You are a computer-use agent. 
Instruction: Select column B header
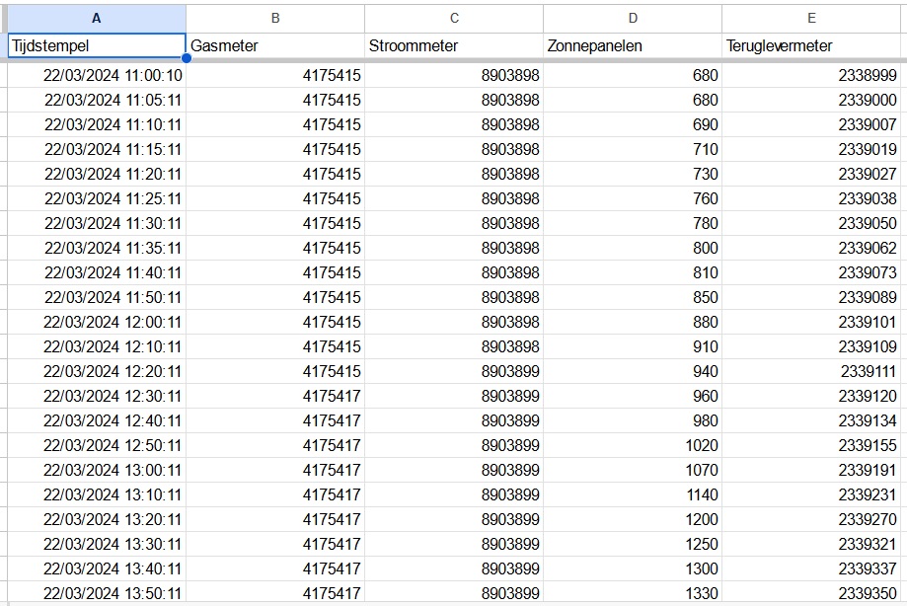click(274, 18)
